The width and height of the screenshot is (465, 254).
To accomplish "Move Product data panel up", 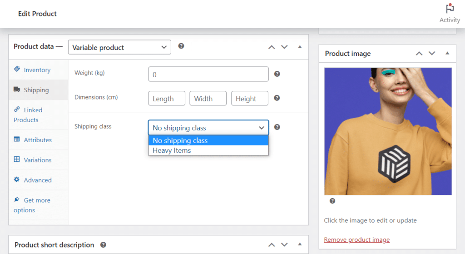I will [272, 47].
